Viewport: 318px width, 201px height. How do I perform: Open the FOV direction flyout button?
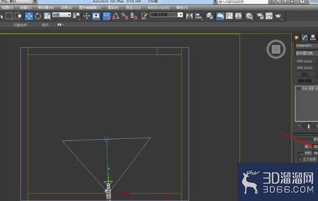click(x=300, y=153)
